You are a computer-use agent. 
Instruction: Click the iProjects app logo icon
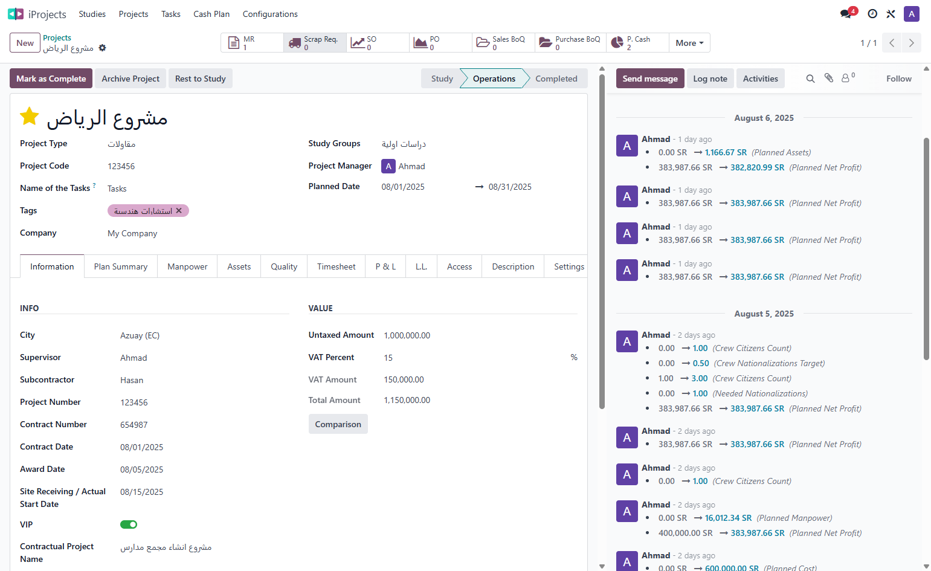16,14
